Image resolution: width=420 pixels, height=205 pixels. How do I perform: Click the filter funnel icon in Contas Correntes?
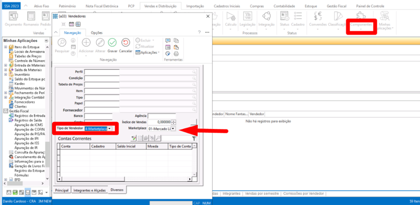[194, 138]
